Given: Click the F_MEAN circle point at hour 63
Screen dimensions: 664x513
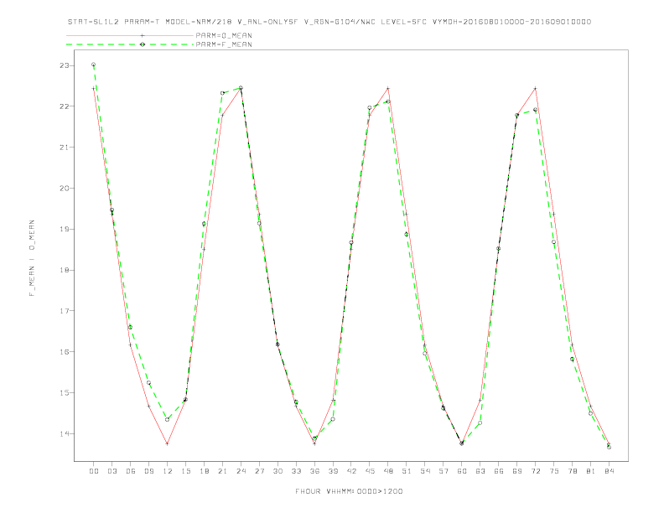Looking at the screenshot, I should point(480,422).
